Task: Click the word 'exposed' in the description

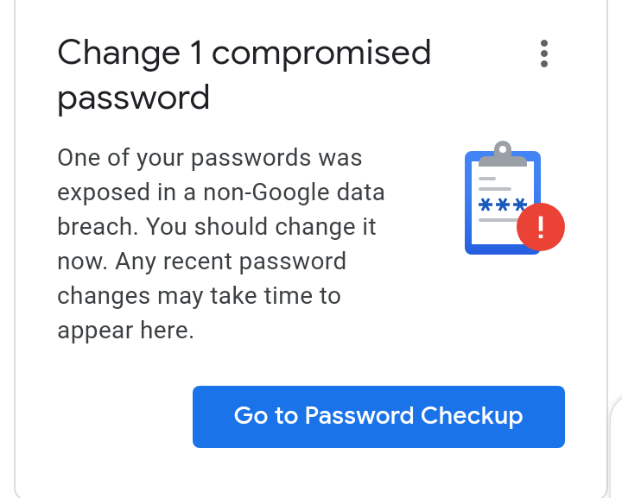Action: [x=104, y=193]
